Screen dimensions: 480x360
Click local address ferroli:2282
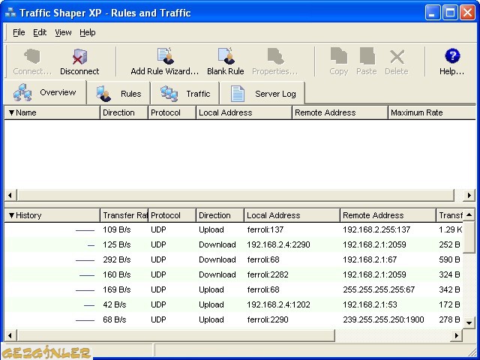[x=268, y=275]
